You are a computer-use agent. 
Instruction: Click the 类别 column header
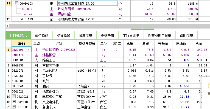37,44
